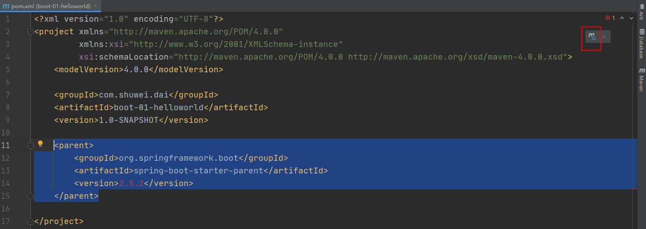
Task: Open the Database tool window
Action: pos(641,44)
